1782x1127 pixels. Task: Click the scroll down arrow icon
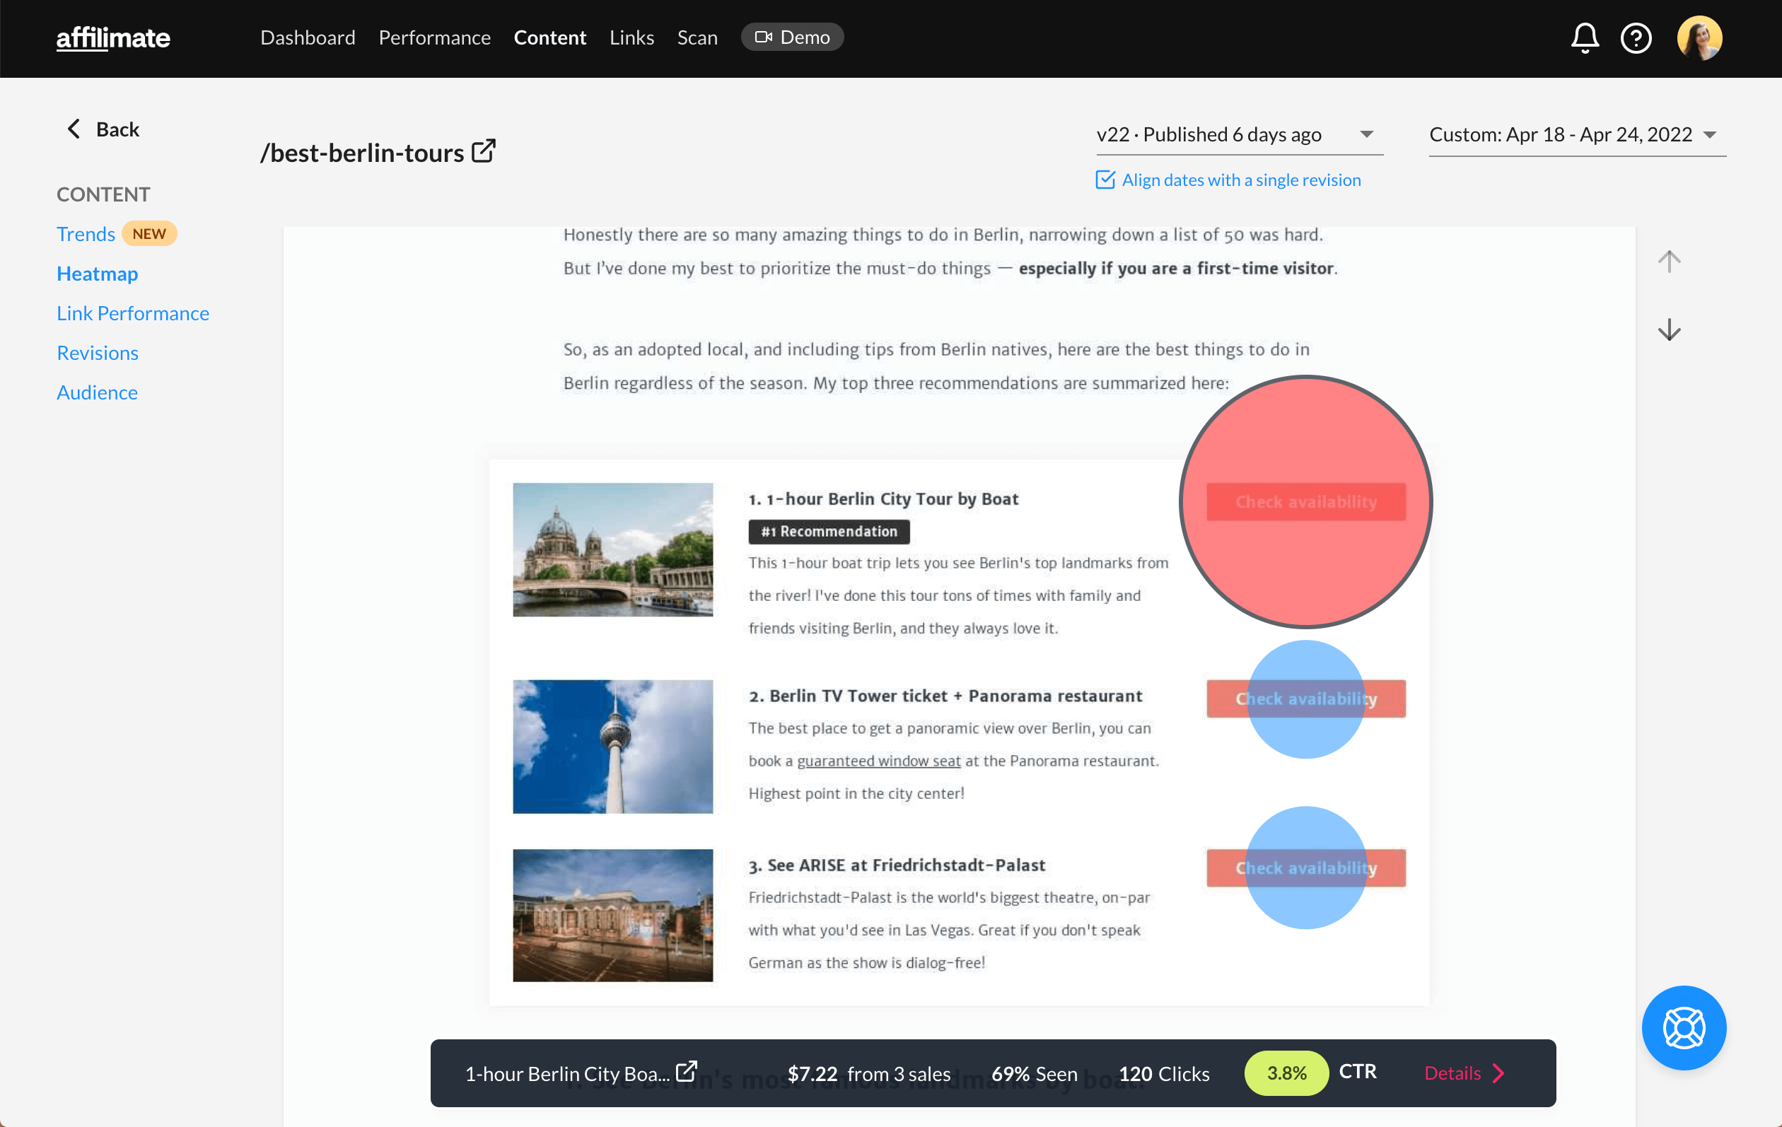(x=1670, y=329)
